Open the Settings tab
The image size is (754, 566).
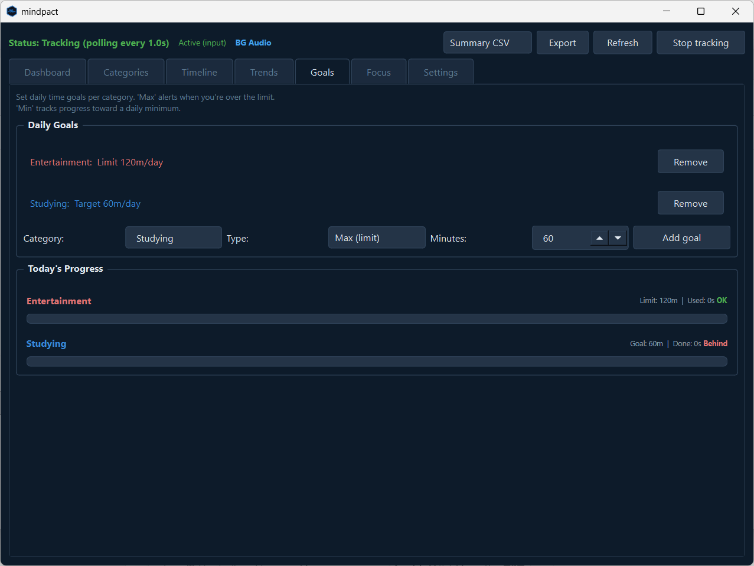440,72
